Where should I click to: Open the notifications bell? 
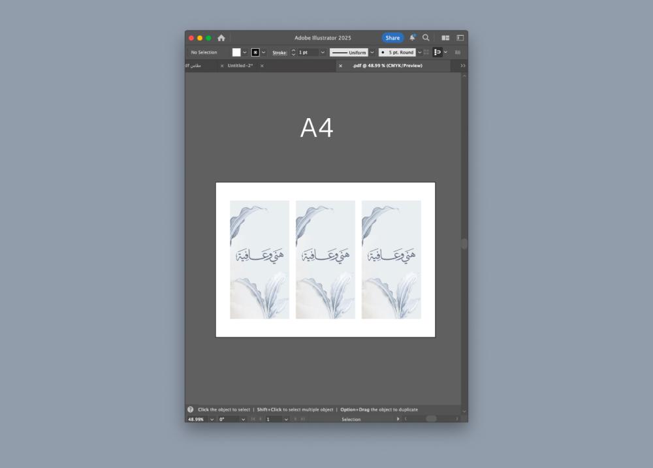pyautogui.click(x=412, y=38)
